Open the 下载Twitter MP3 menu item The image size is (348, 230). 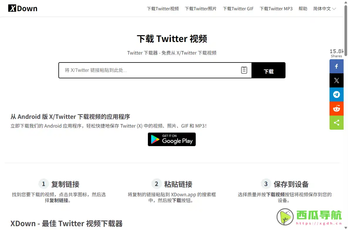pos(276,9)
